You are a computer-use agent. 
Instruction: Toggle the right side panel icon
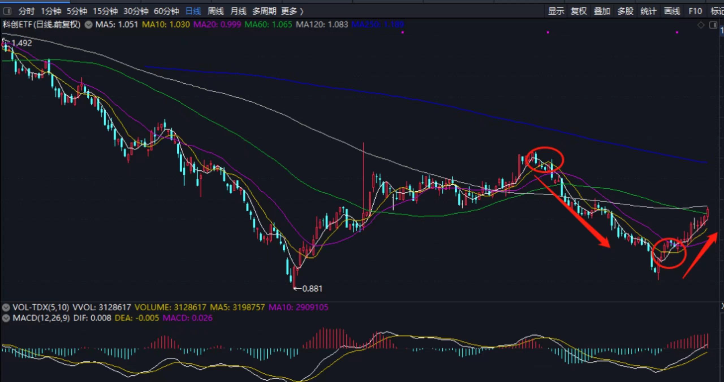point(713,25)
